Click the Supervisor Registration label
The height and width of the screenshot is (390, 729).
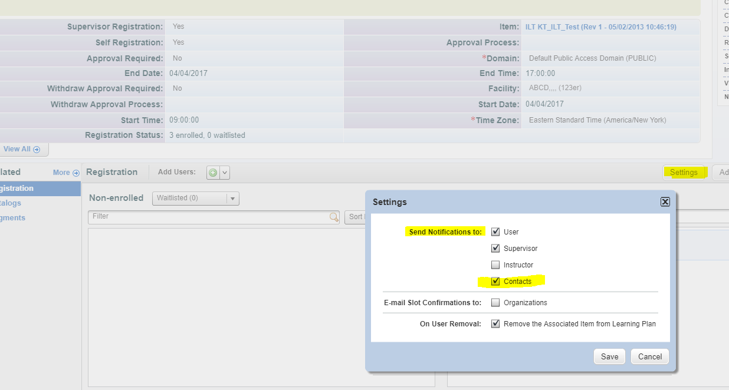tap(115, 27)
